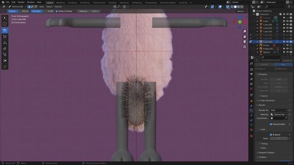Image resolution: width=294 pixels, height=165 pixels.
Task: Select the Cut particle brush tool
Action: click(x=5, y=60)
